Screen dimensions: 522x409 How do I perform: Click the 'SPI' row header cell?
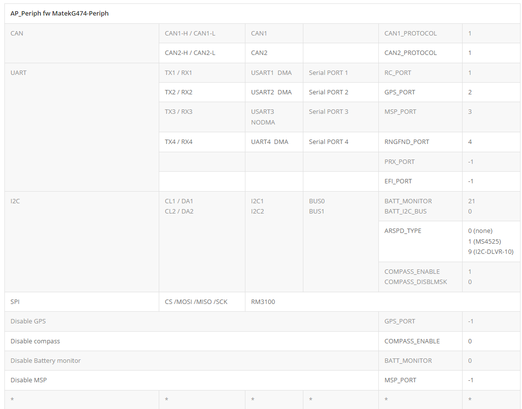click(x=82, y=302)
